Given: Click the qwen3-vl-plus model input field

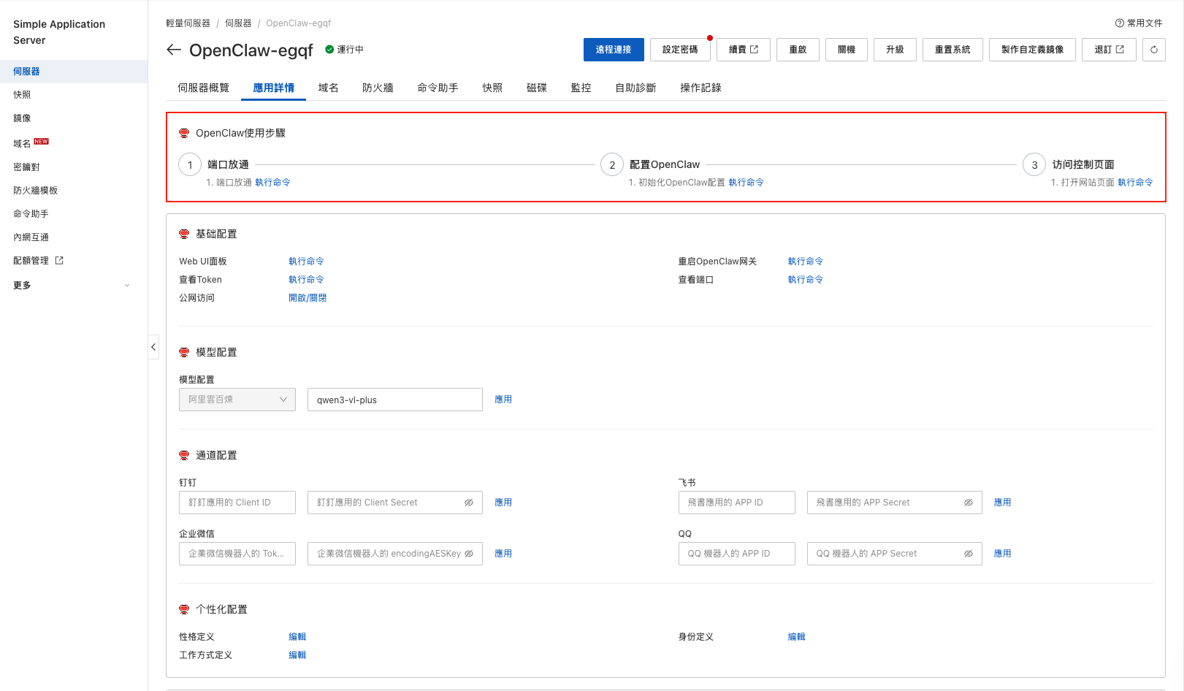Looking at the screenshot, I should click(394, 400).
